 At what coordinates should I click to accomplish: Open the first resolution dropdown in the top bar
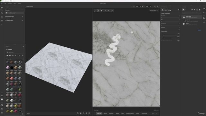tap(138, 6)
